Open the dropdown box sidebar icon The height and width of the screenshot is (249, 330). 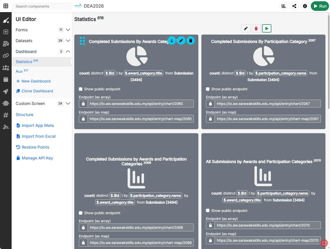tap(6, 32)
